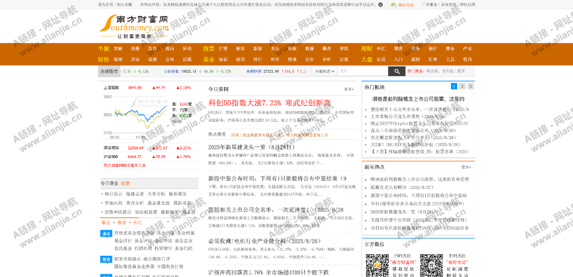The height and width of the screenshot is (277, 573).
Task: Click 异动 in the nav bar
Action: point(187,49)
